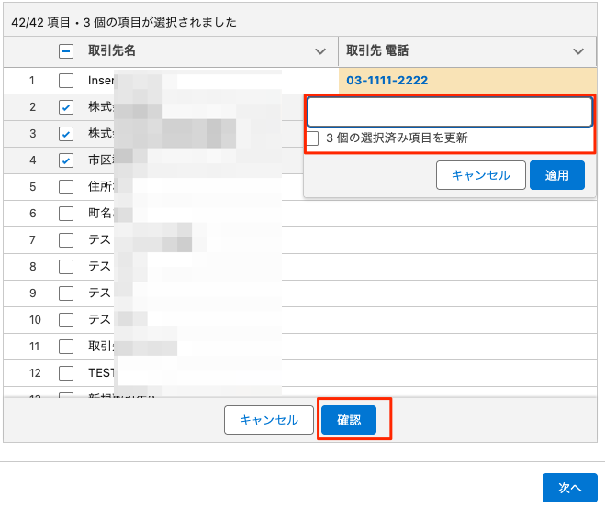
Task: Select the row 7 checkbox
Action: coord(66,240)
